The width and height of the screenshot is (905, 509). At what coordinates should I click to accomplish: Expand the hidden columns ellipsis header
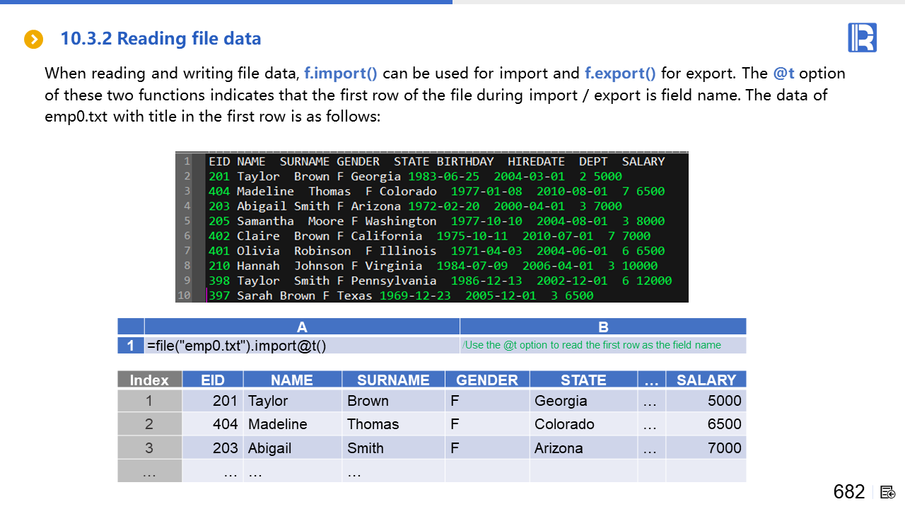pyautogui.click(x=650, y=380)
